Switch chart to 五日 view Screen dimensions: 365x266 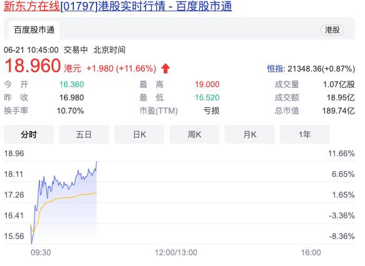click(x=84, y=134)
